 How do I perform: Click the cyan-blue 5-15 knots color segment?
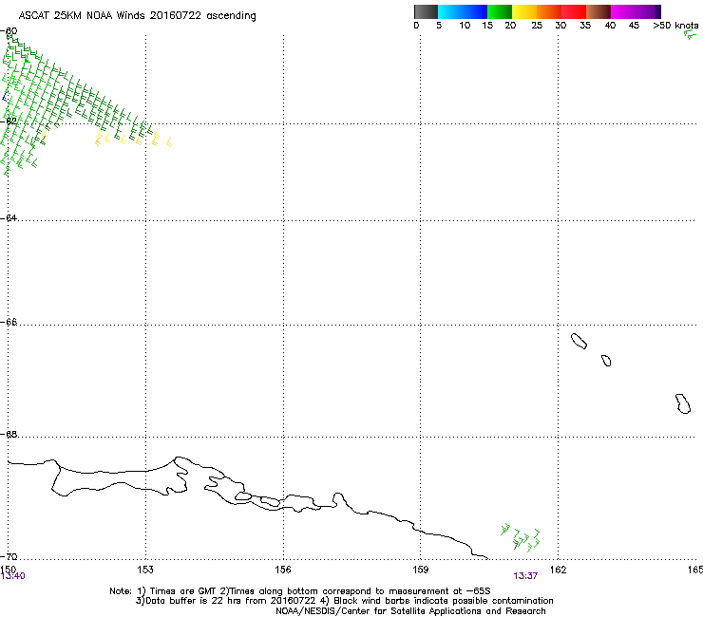(463, 11)
